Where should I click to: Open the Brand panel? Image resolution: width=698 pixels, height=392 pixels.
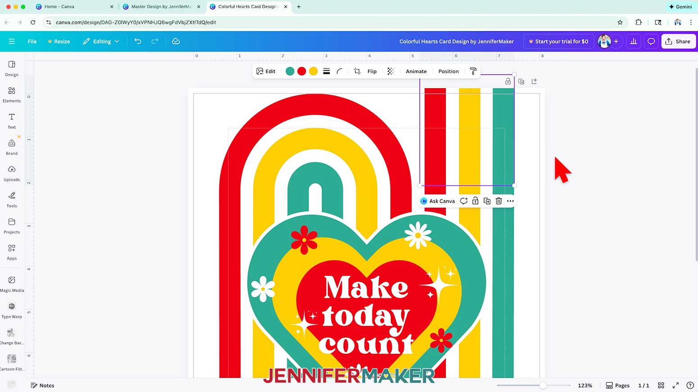12,147
